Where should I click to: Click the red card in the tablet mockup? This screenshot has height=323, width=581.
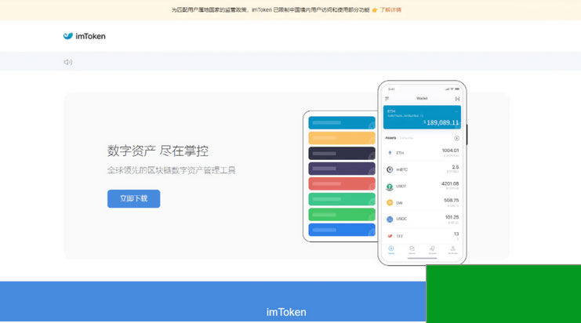342,183
